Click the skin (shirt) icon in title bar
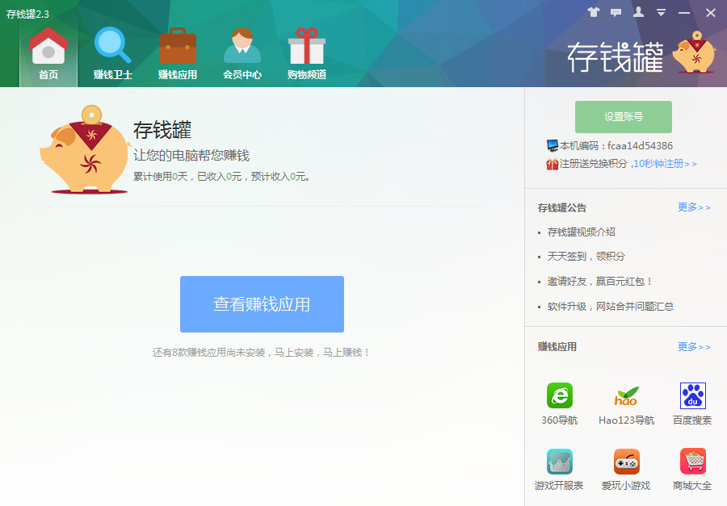 (594, 12)
